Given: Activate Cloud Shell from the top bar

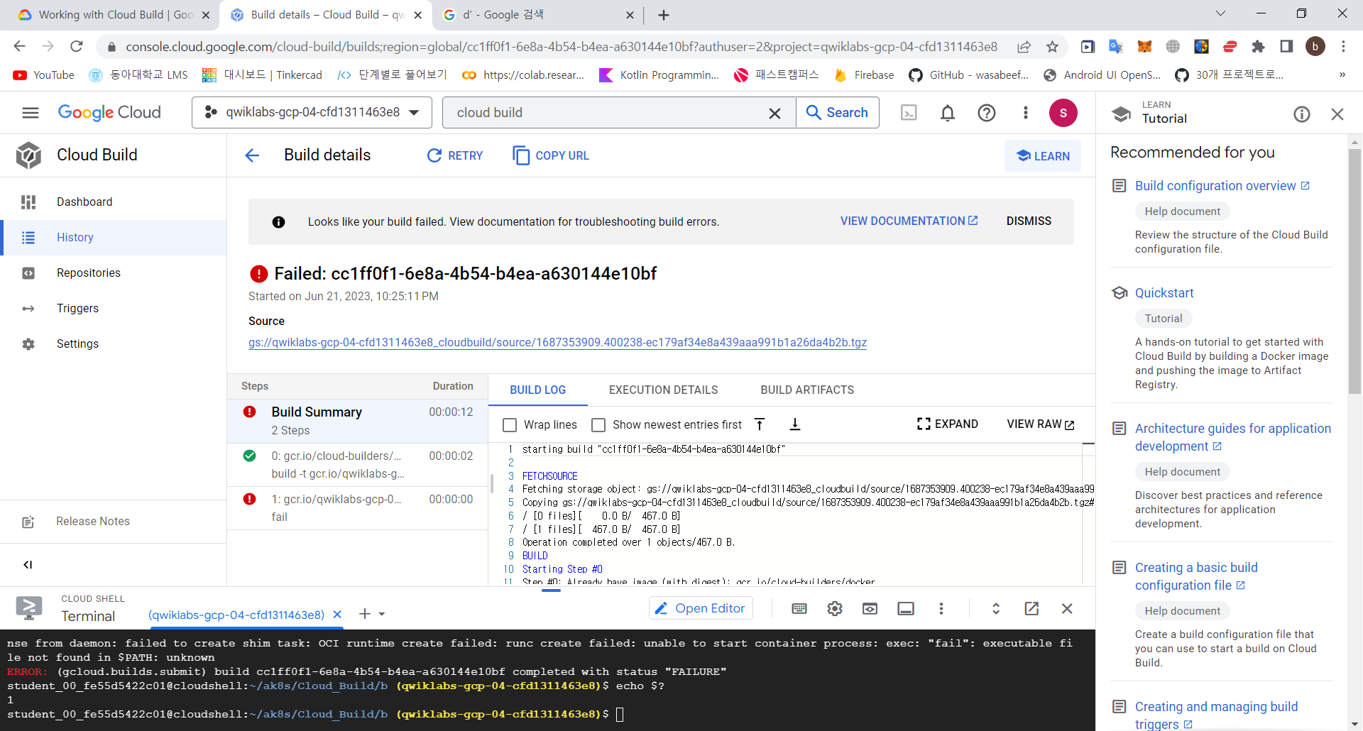Looking at the screenshot, I should 909,113.
